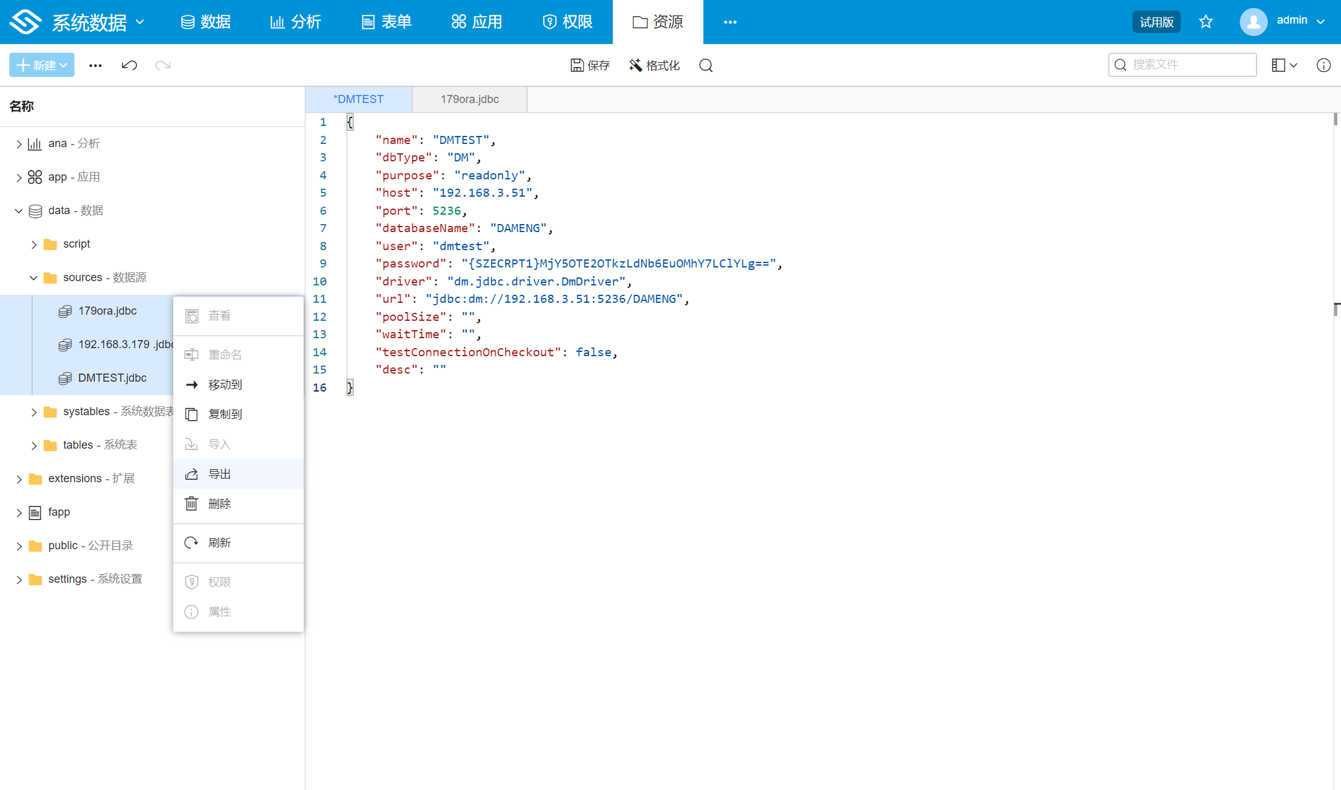Expand the ana analysis folder
Screen dimensions: 1341x790
click(x=19, y=144)
